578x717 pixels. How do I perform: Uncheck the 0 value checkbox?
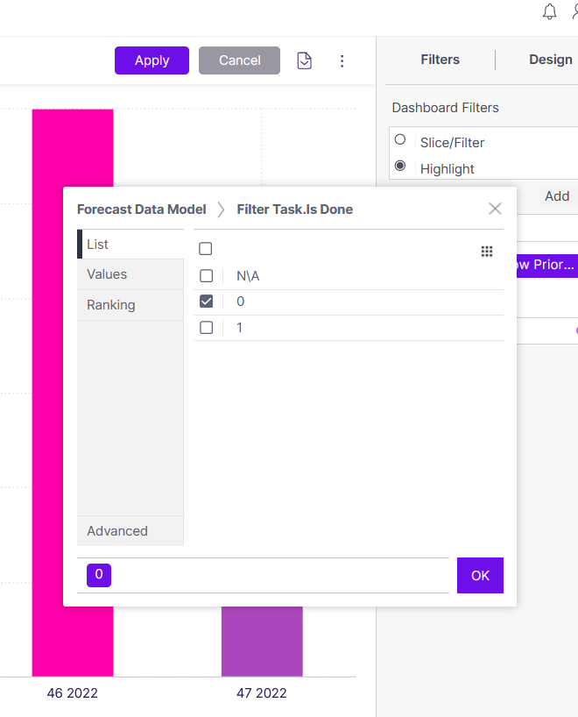pyautogui.click(x=207, y=302)
